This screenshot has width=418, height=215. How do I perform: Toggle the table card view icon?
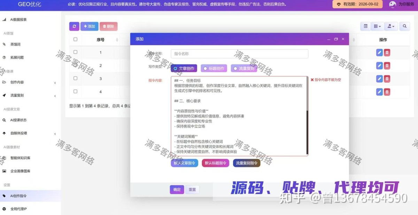pyautogui.click(x=365, y=26)
